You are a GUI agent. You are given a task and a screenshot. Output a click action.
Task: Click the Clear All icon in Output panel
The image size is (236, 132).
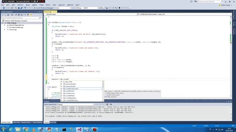point(107,104)
